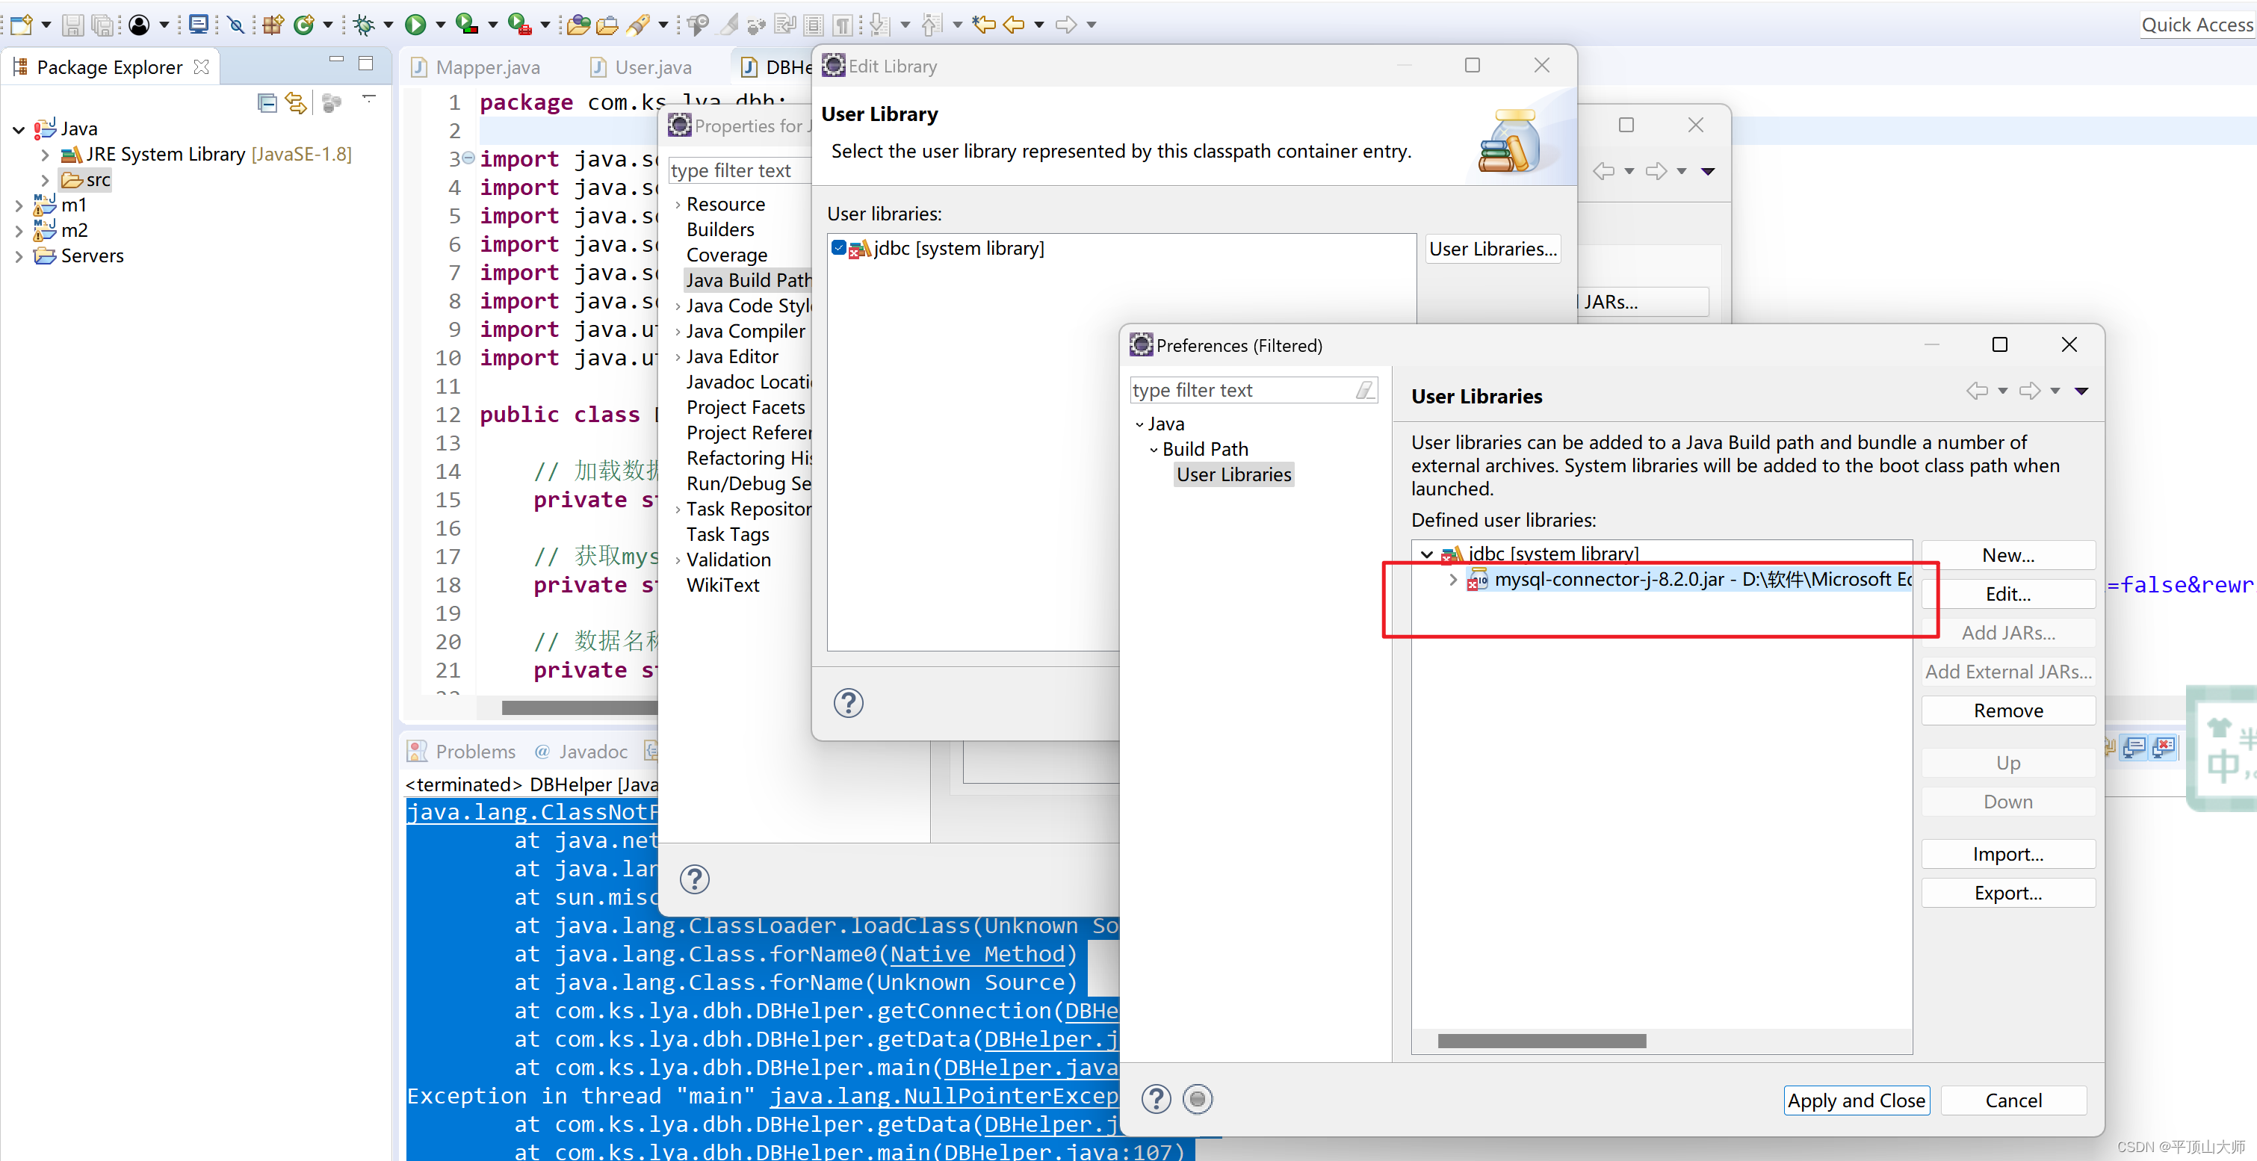
Task: Uncheck the jdbc [system library] checkbox
Action: (x=838, y=248)
